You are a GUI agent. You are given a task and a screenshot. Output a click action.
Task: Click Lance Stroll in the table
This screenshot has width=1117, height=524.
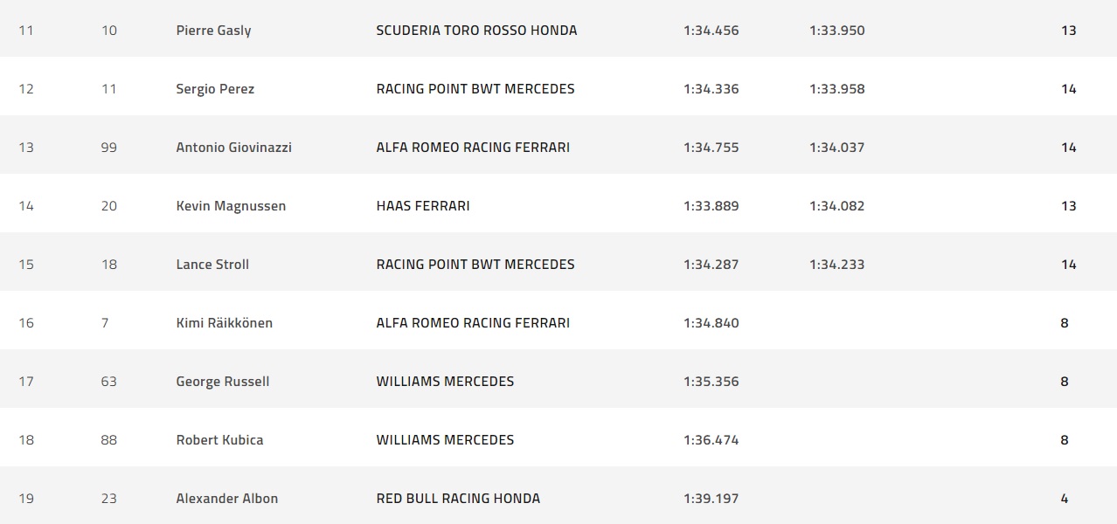[x=212, y=265]
